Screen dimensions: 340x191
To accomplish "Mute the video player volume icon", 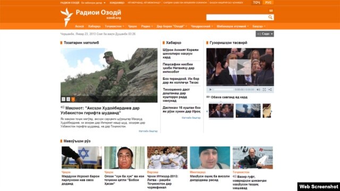I will point(258,90).
